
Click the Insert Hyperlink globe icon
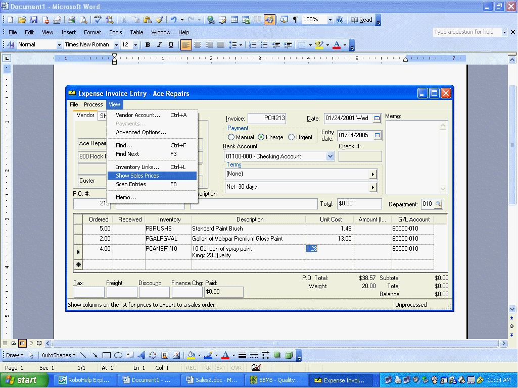(211, 20)
